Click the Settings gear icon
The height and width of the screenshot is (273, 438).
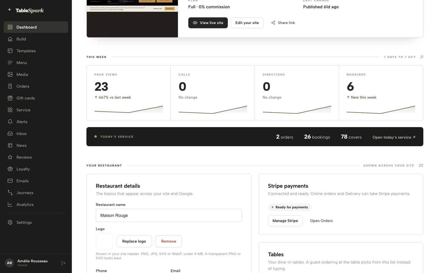tap(10, 223)
